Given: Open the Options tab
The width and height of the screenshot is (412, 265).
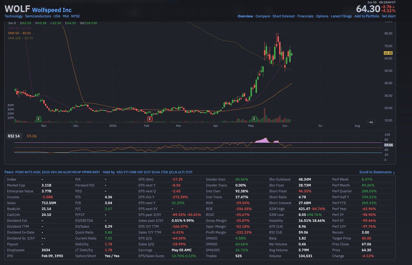Looking at the screenshot, I should click(322, 16).
